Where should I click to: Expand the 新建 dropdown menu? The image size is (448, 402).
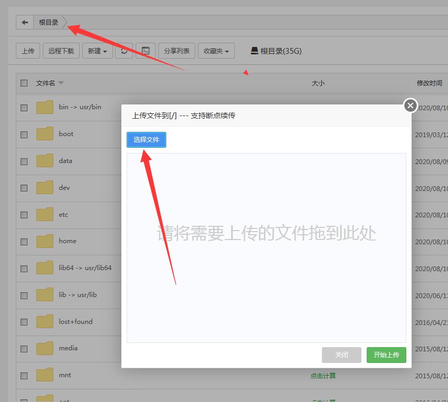tap(97, 51)
